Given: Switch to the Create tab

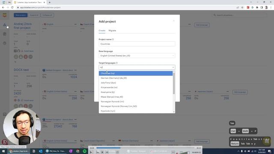Looking at the screenshot, I should [102, 30].
